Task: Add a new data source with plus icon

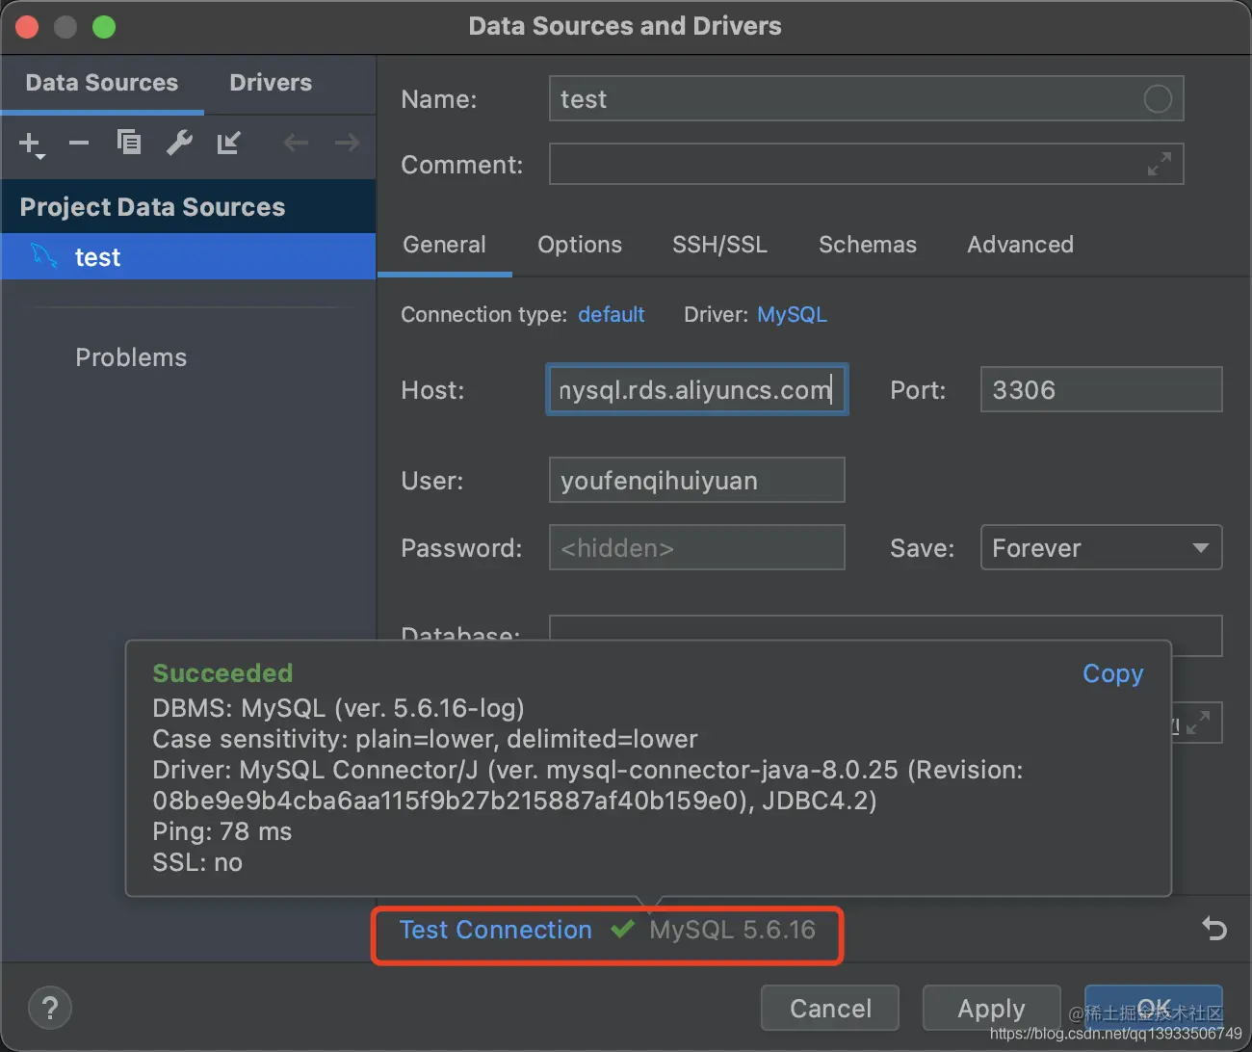Action: pyautogui.click(x=31, y=145)
